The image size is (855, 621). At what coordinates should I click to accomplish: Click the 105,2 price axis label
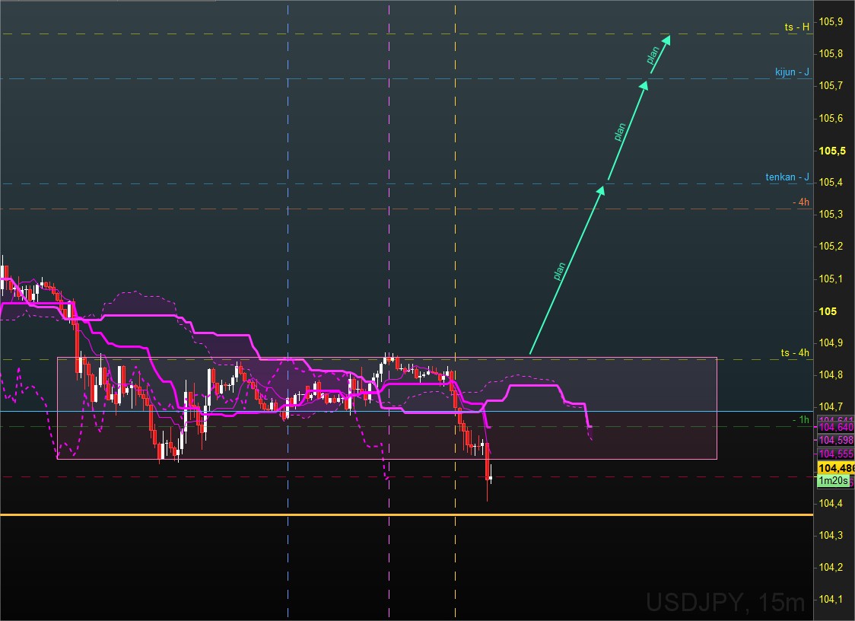pos(831,247)
